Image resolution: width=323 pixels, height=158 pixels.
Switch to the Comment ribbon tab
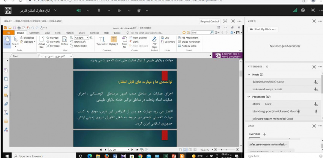[x=34, y=33]
